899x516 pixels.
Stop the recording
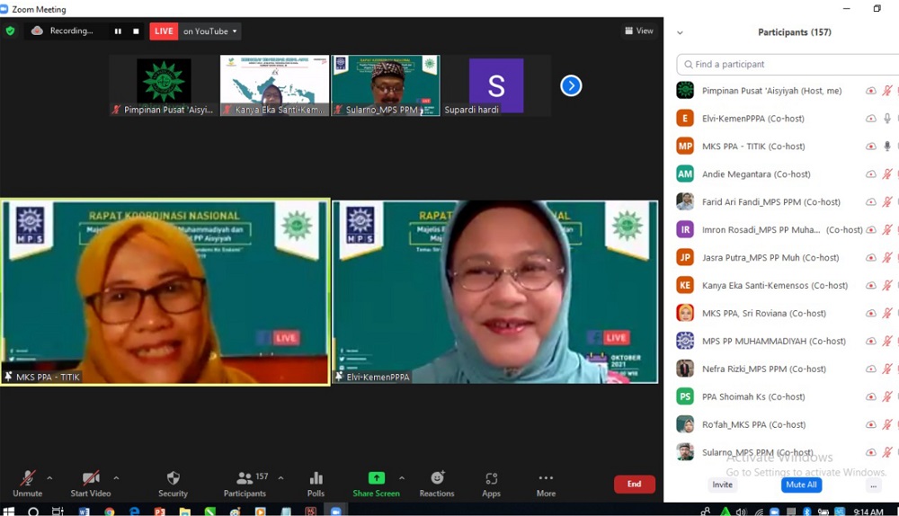tap(136, 31)
